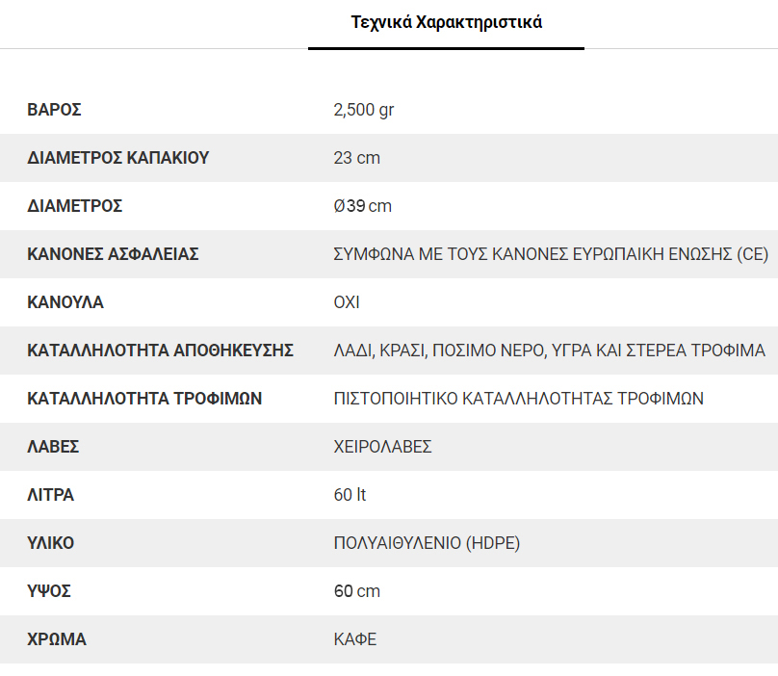The height and width of the screenshot is (676, 778).
Task: Click the ΚΑΦΕ color value
Action: (x=354, y=639)
